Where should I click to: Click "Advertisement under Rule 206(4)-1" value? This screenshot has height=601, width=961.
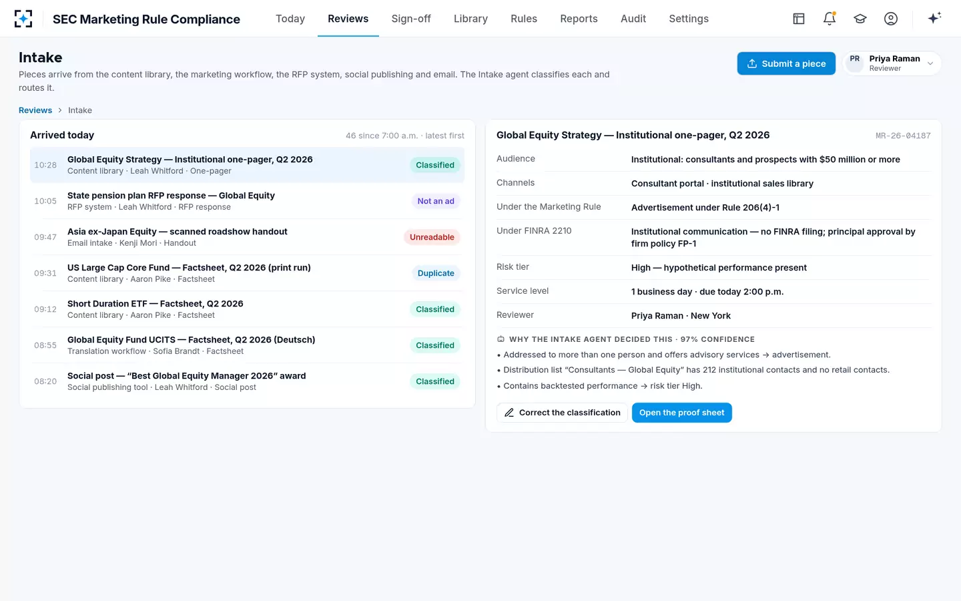point(705,208)
